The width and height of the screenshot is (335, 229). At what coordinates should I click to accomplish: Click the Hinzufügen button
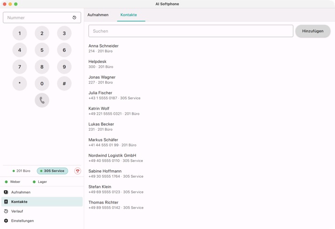313,31
